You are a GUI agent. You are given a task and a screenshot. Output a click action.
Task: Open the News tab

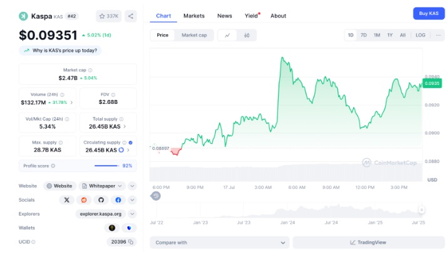coord(224,16)
